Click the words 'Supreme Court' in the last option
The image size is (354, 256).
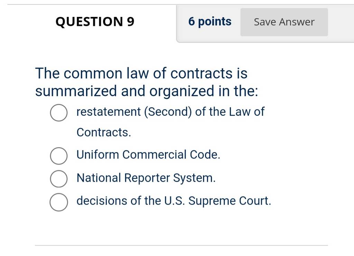tap(229, 201)
